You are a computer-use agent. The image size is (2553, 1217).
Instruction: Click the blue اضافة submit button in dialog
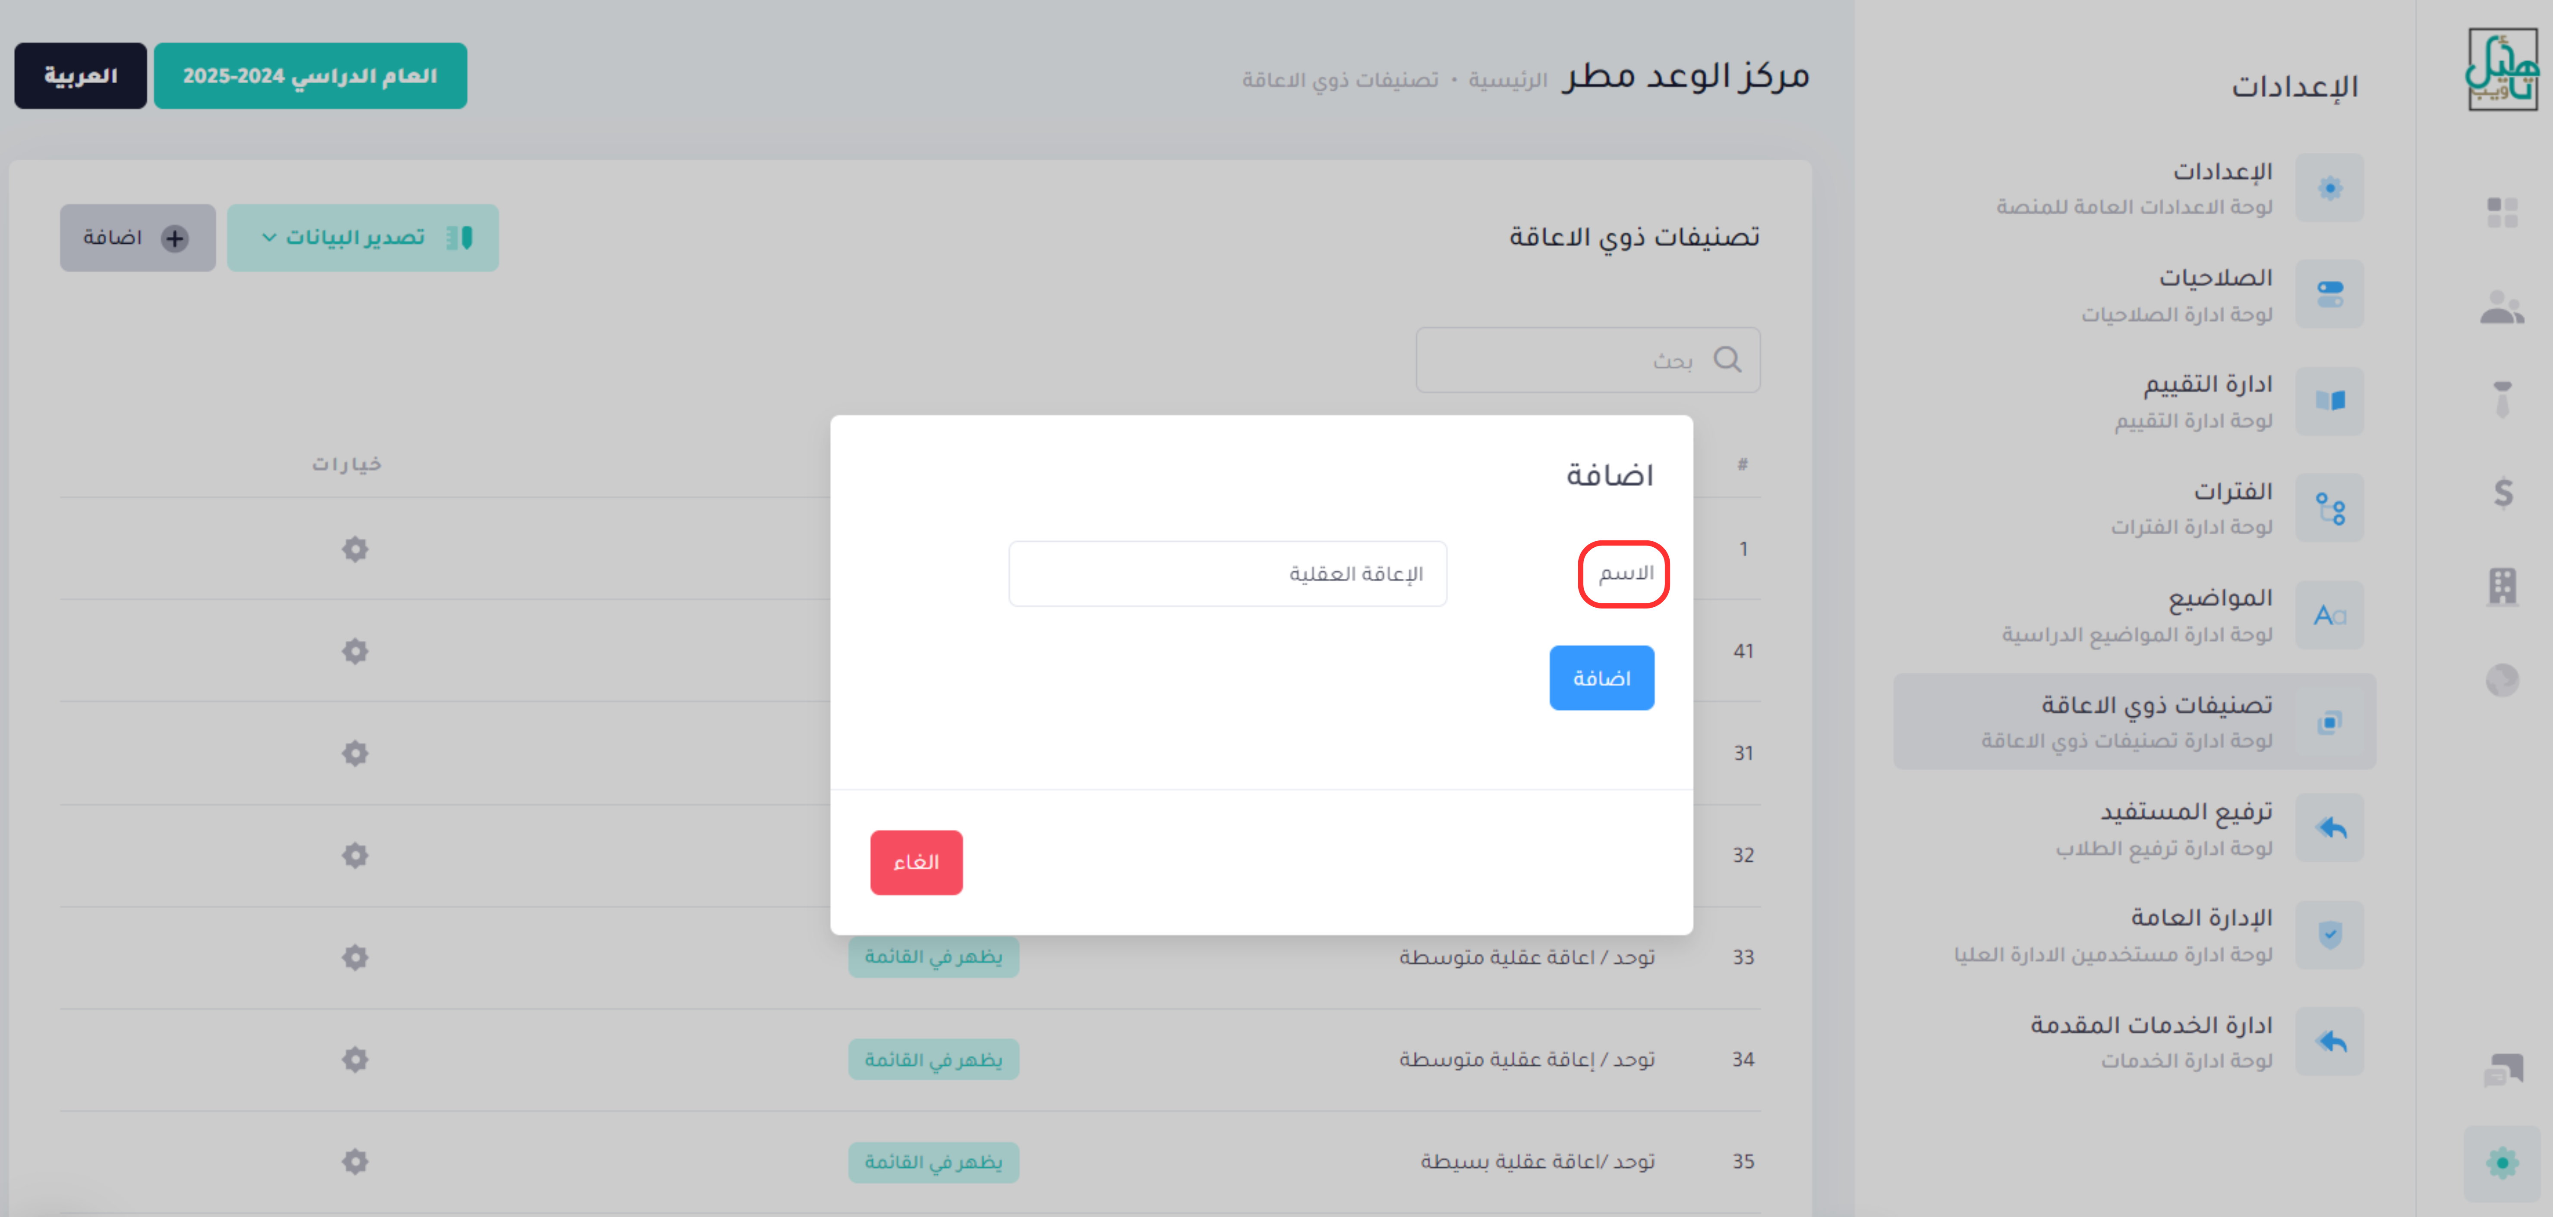click(x=1601, y=678)
